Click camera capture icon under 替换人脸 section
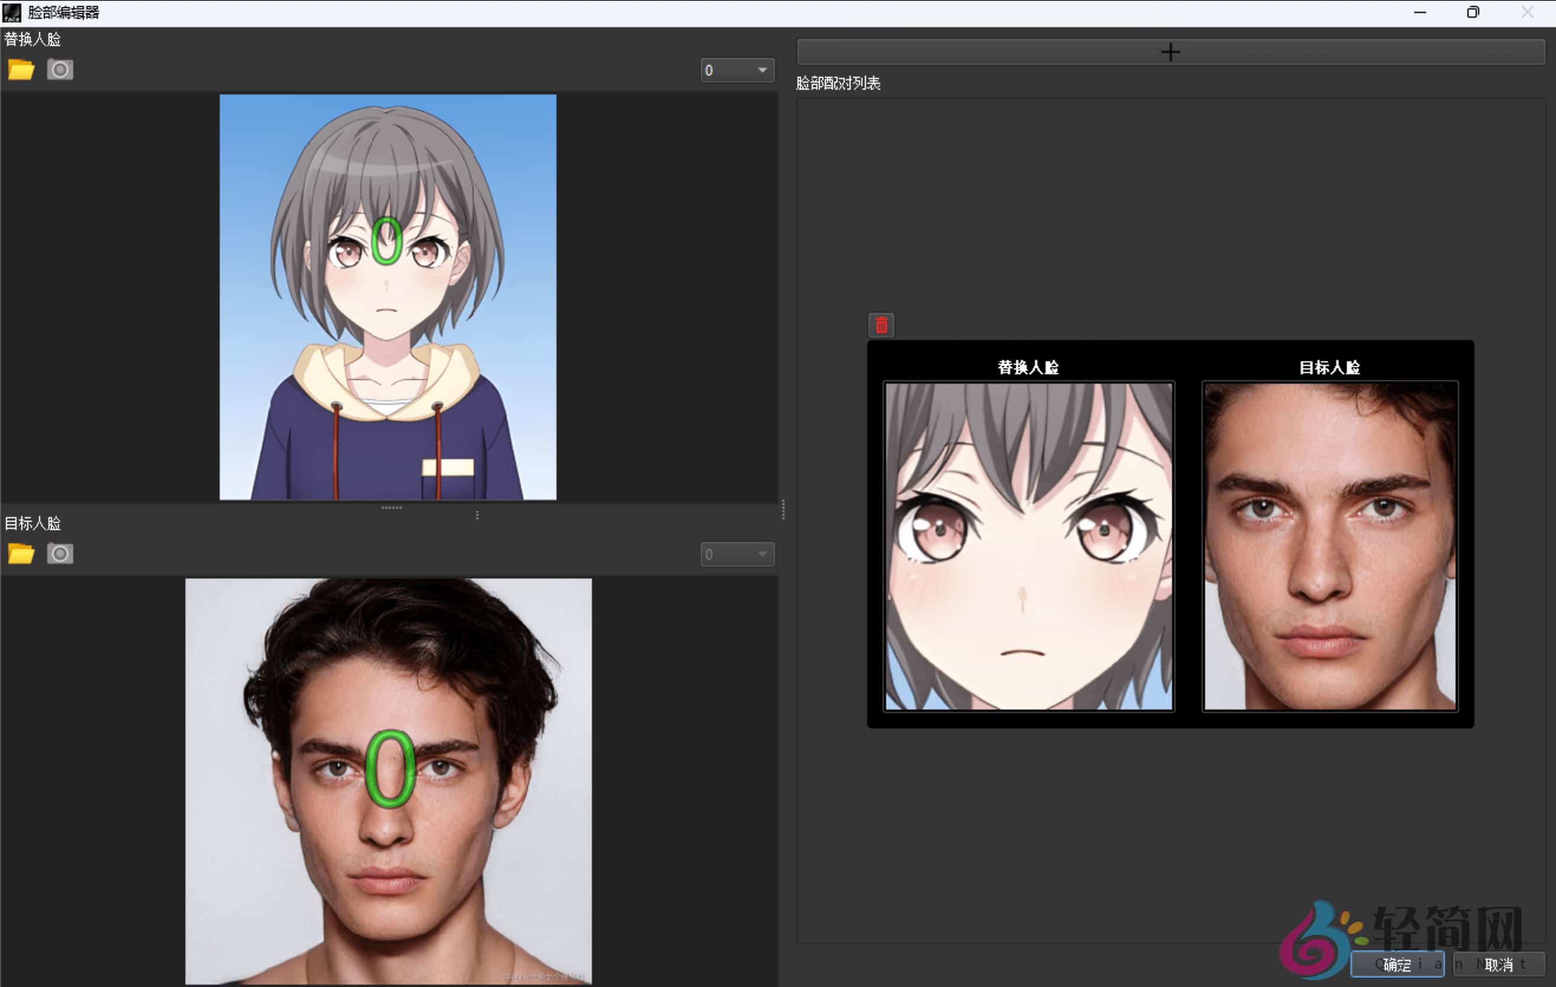 60,69
